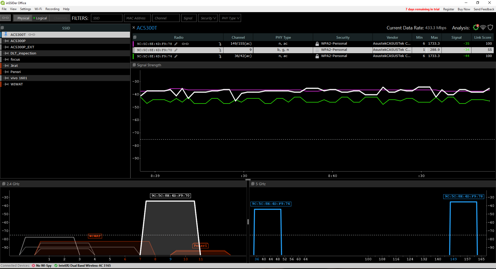Click the connected-link icon beside AC5300T
The width and height of the screenshot is (496, 269).
[x=32, y=35]
